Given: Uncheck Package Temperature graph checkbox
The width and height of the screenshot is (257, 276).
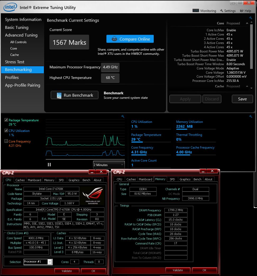Looking at the screenshot, I should pyautogui.click(x=6, y=120).
